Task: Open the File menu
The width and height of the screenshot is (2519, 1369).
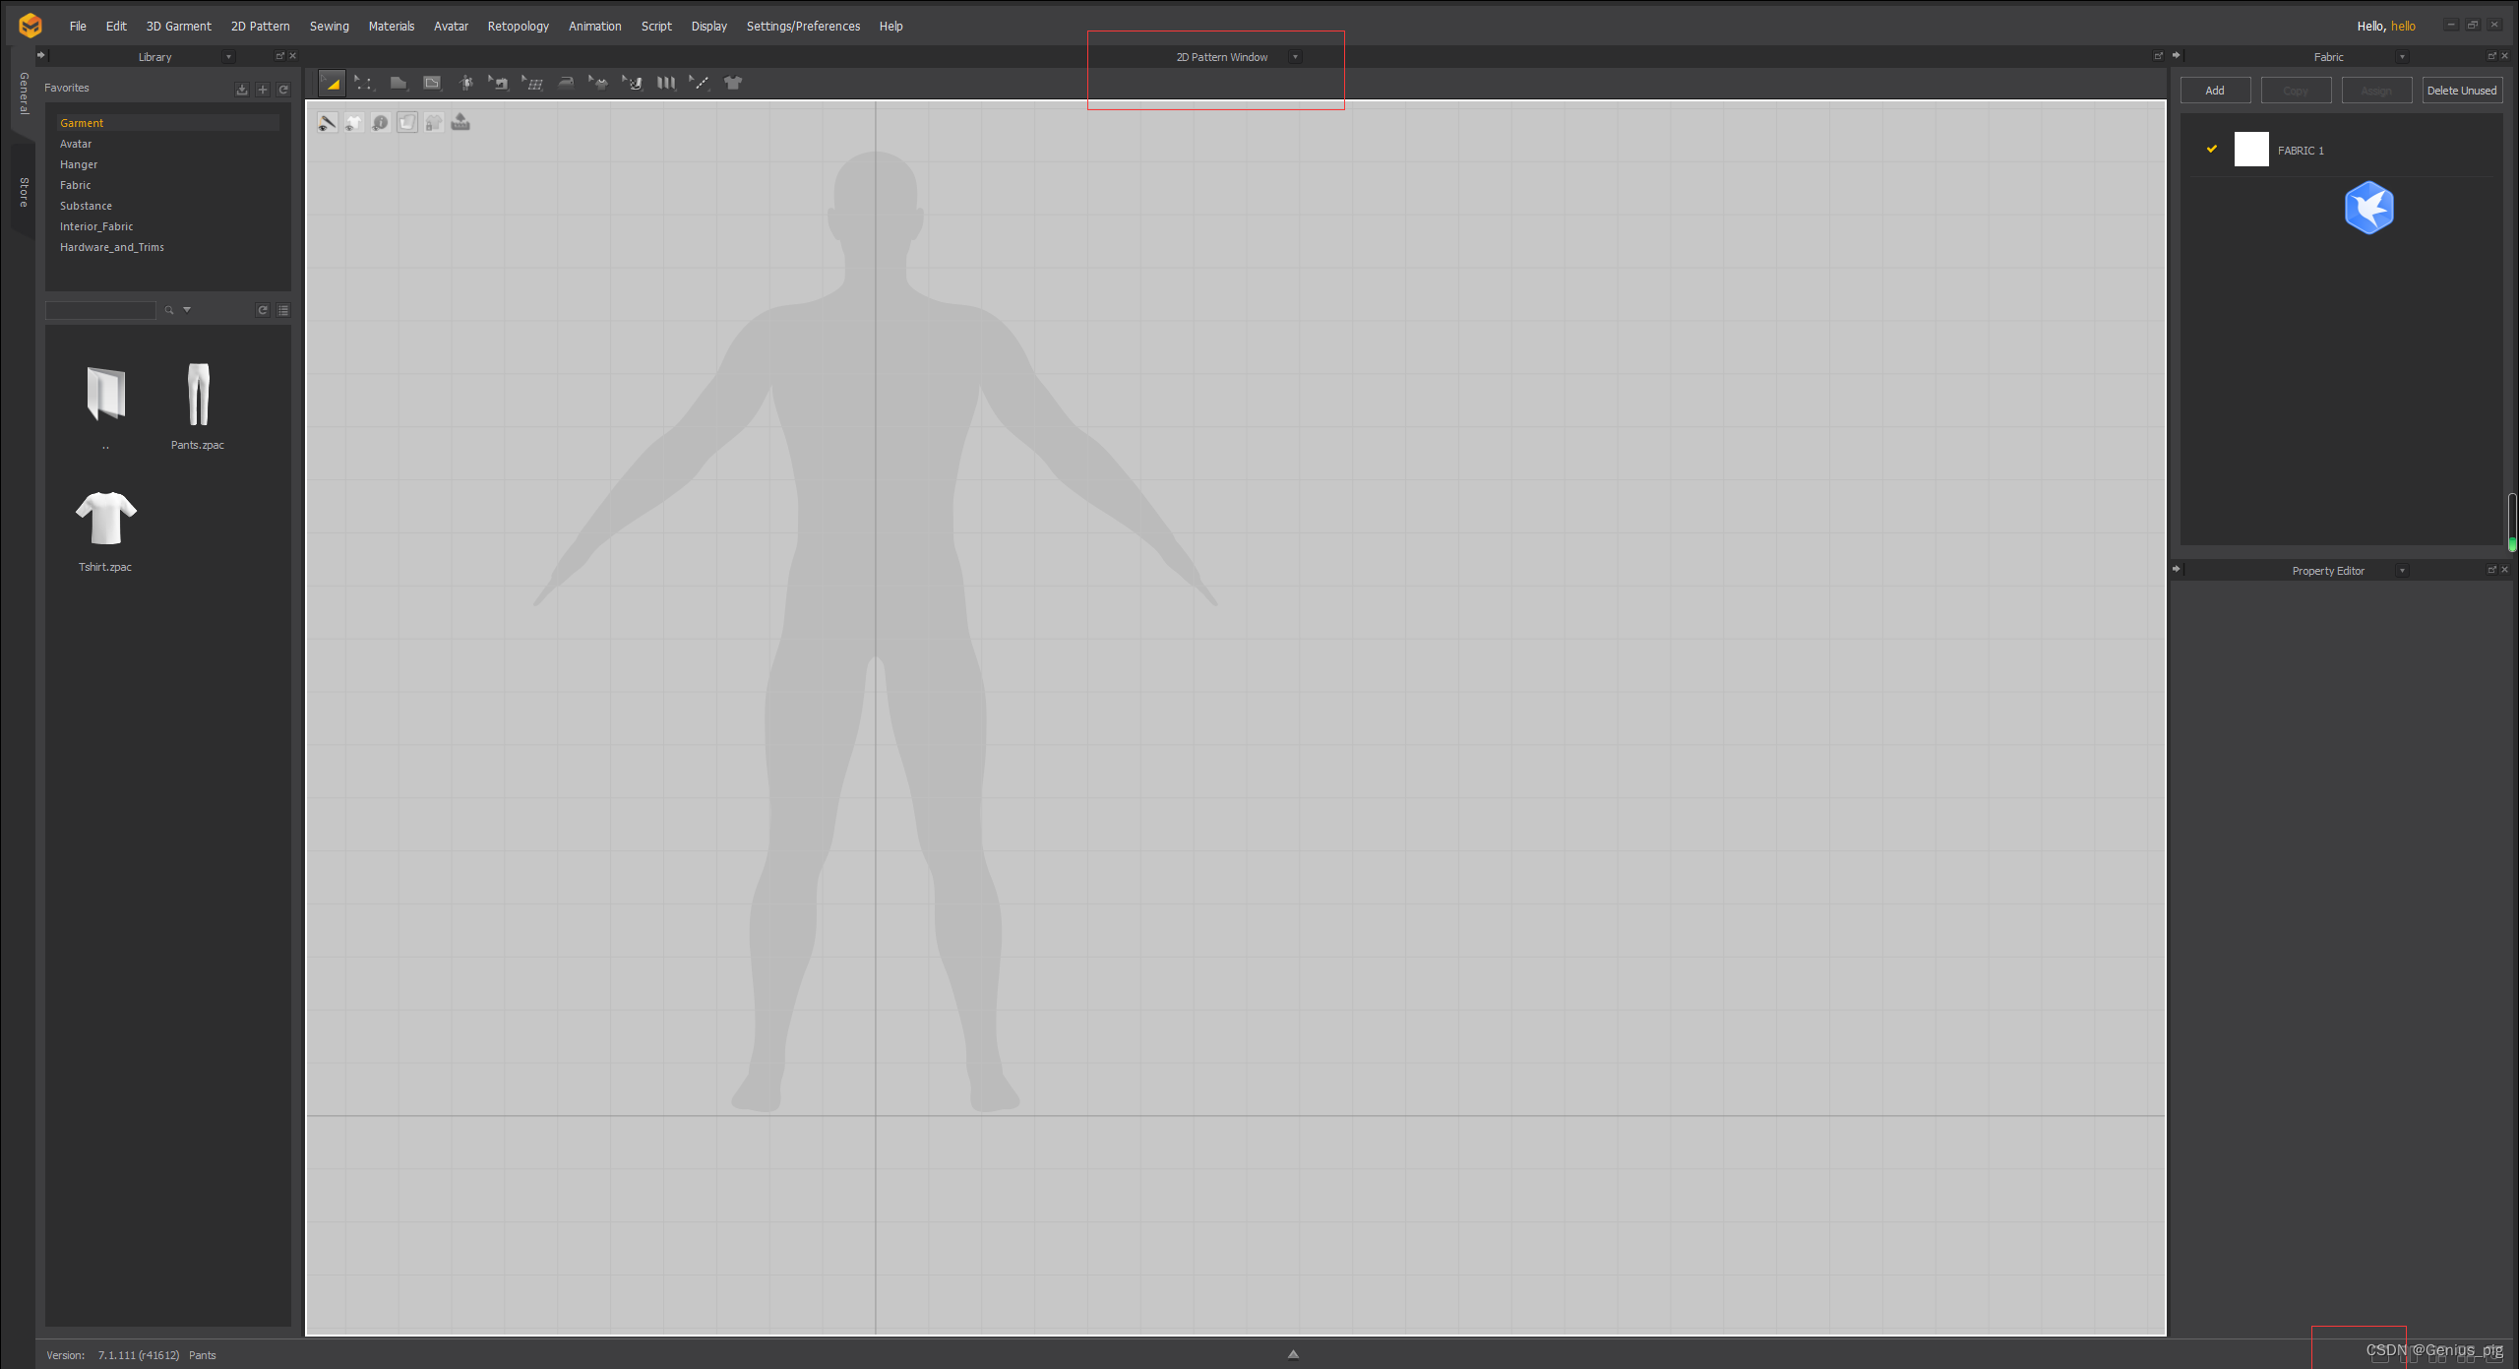Action: [78, 27]
